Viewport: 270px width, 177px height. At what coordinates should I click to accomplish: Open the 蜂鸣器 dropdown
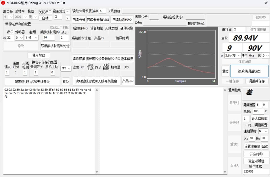click(19, 38)
